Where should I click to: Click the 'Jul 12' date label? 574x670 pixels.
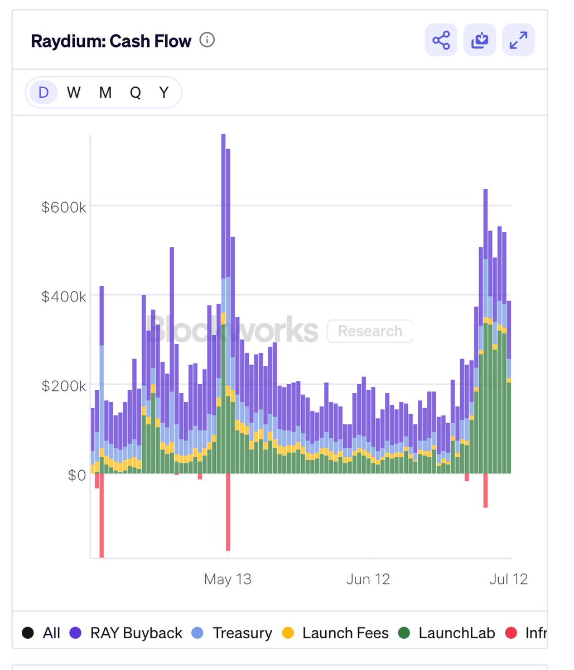(x=508, y=579)
